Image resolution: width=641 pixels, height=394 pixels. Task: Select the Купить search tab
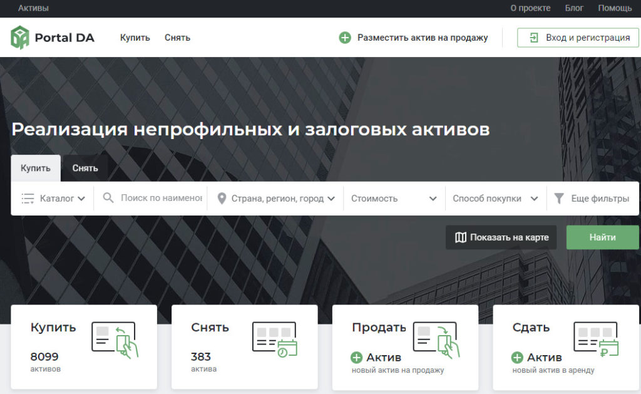pos(36,168)
